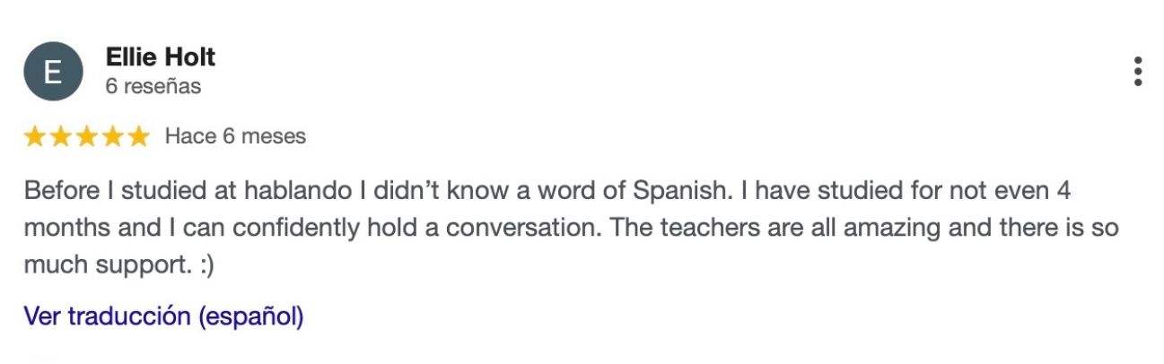Click the word "teachers" in the review
The width and height of the screenshot is (1164, 364).
(704, 229)
